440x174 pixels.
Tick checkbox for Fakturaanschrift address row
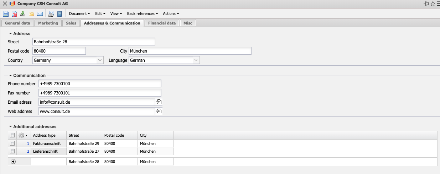tap(12, 143)
